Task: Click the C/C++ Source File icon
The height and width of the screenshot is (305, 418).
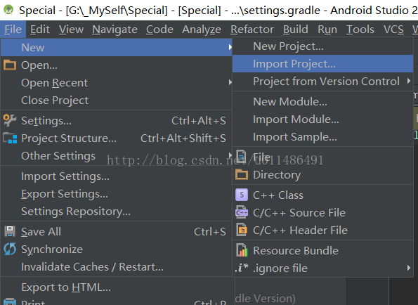Action: tap(242, 212)
